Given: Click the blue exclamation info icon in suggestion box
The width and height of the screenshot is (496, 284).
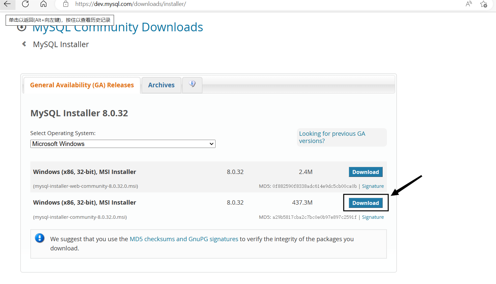Looking at the screenshot, I should [x=40, y=238].
